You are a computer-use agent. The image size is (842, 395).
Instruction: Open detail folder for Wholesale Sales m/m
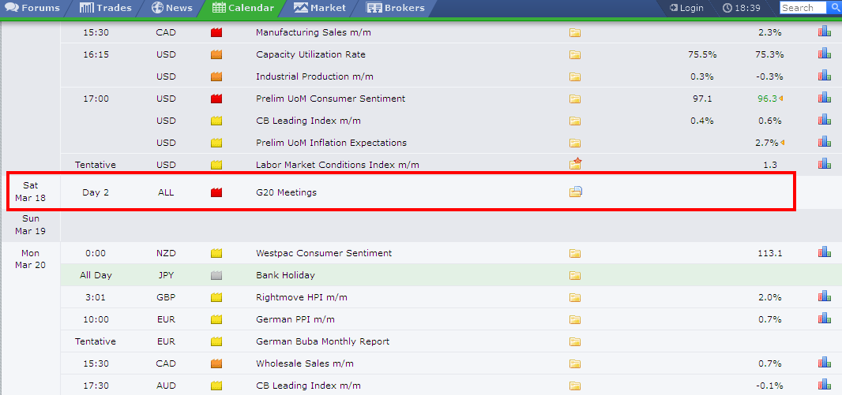click(575, 364)
